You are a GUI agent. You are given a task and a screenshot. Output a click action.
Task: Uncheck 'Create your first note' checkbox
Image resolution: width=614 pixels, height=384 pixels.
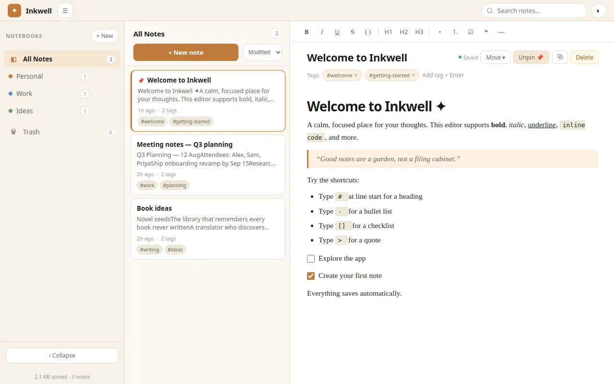(x=311, y=276)
